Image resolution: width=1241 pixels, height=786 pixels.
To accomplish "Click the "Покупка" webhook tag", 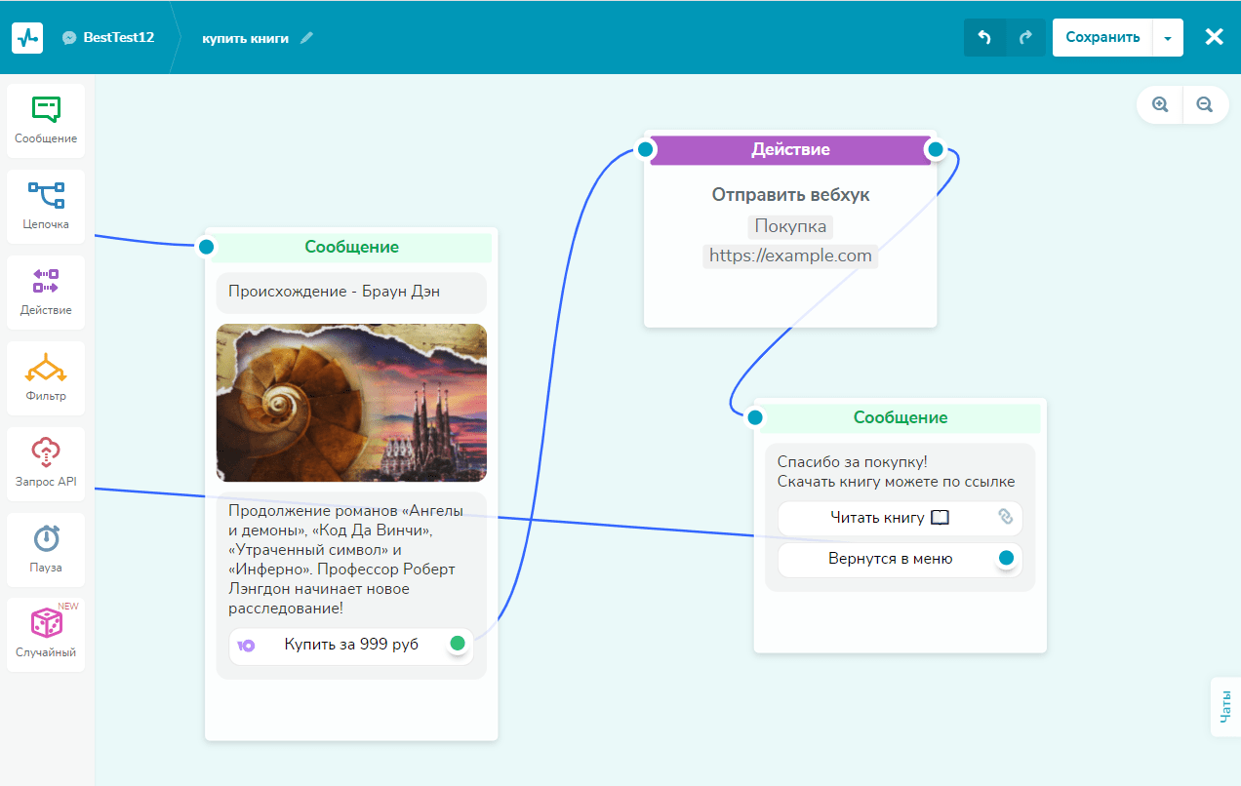I will (x=790, y=226).
